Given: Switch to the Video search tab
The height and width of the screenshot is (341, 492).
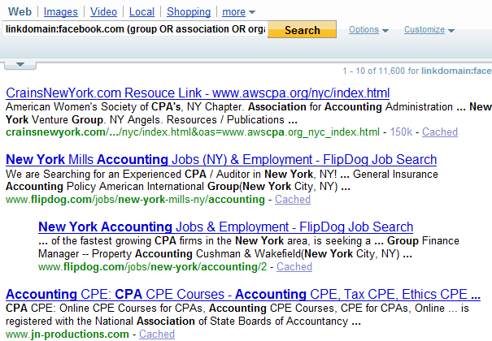Looking at the screenshot, I should 103,12.
